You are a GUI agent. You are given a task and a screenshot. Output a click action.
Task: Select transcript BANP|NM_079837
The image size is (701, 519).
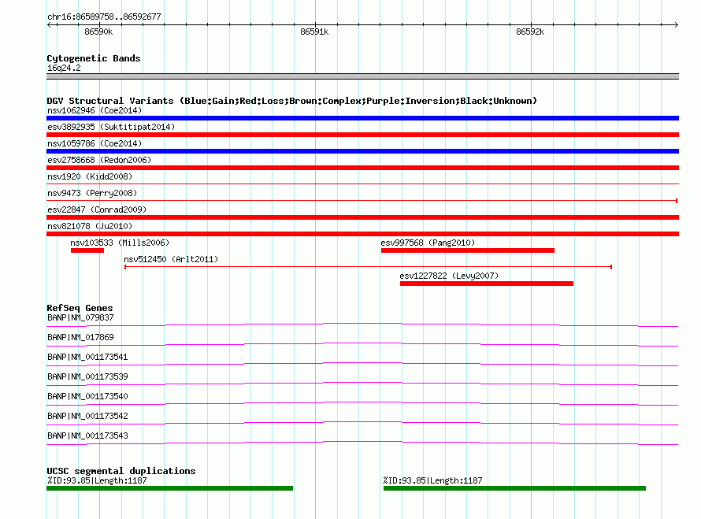click(80, 318)
